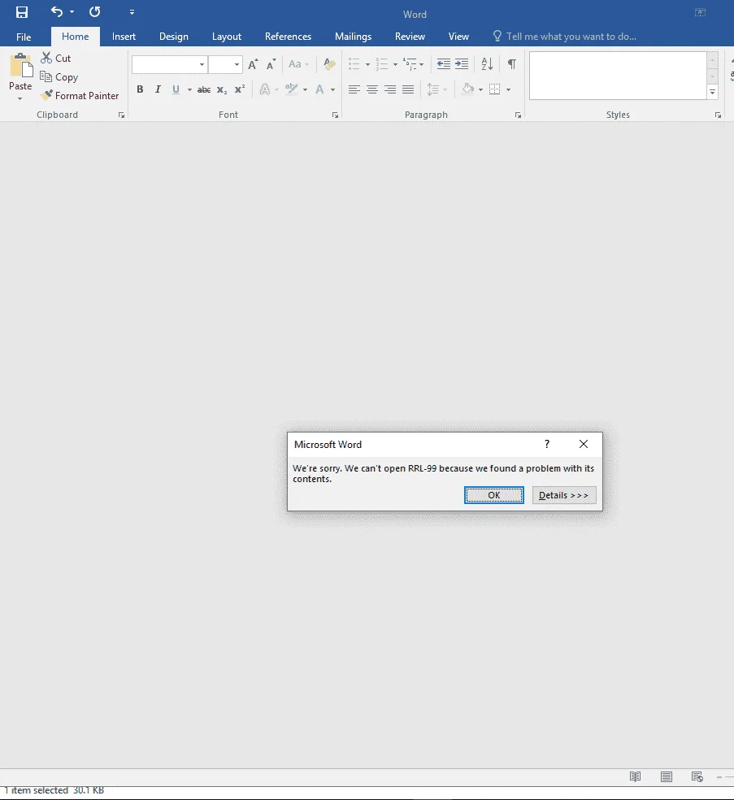Click the Save icon in quick access toolbar
Image resolution: width=734 pixels, height=800 pixels.
22,12
